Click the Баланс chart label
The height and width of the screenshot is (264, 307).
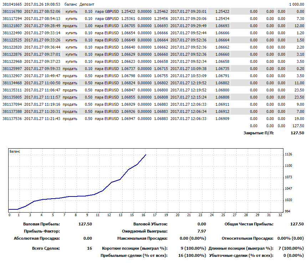15,151
